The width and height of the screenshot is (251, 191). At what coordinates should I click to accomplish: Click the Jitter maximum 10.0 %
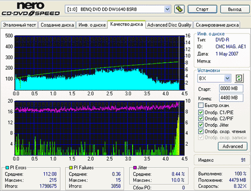[178, 180]
